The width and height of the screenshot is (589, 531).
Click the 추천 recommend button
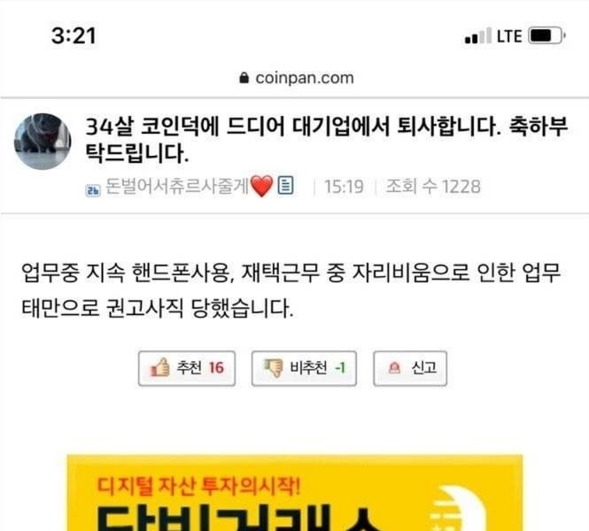(187, 368)
